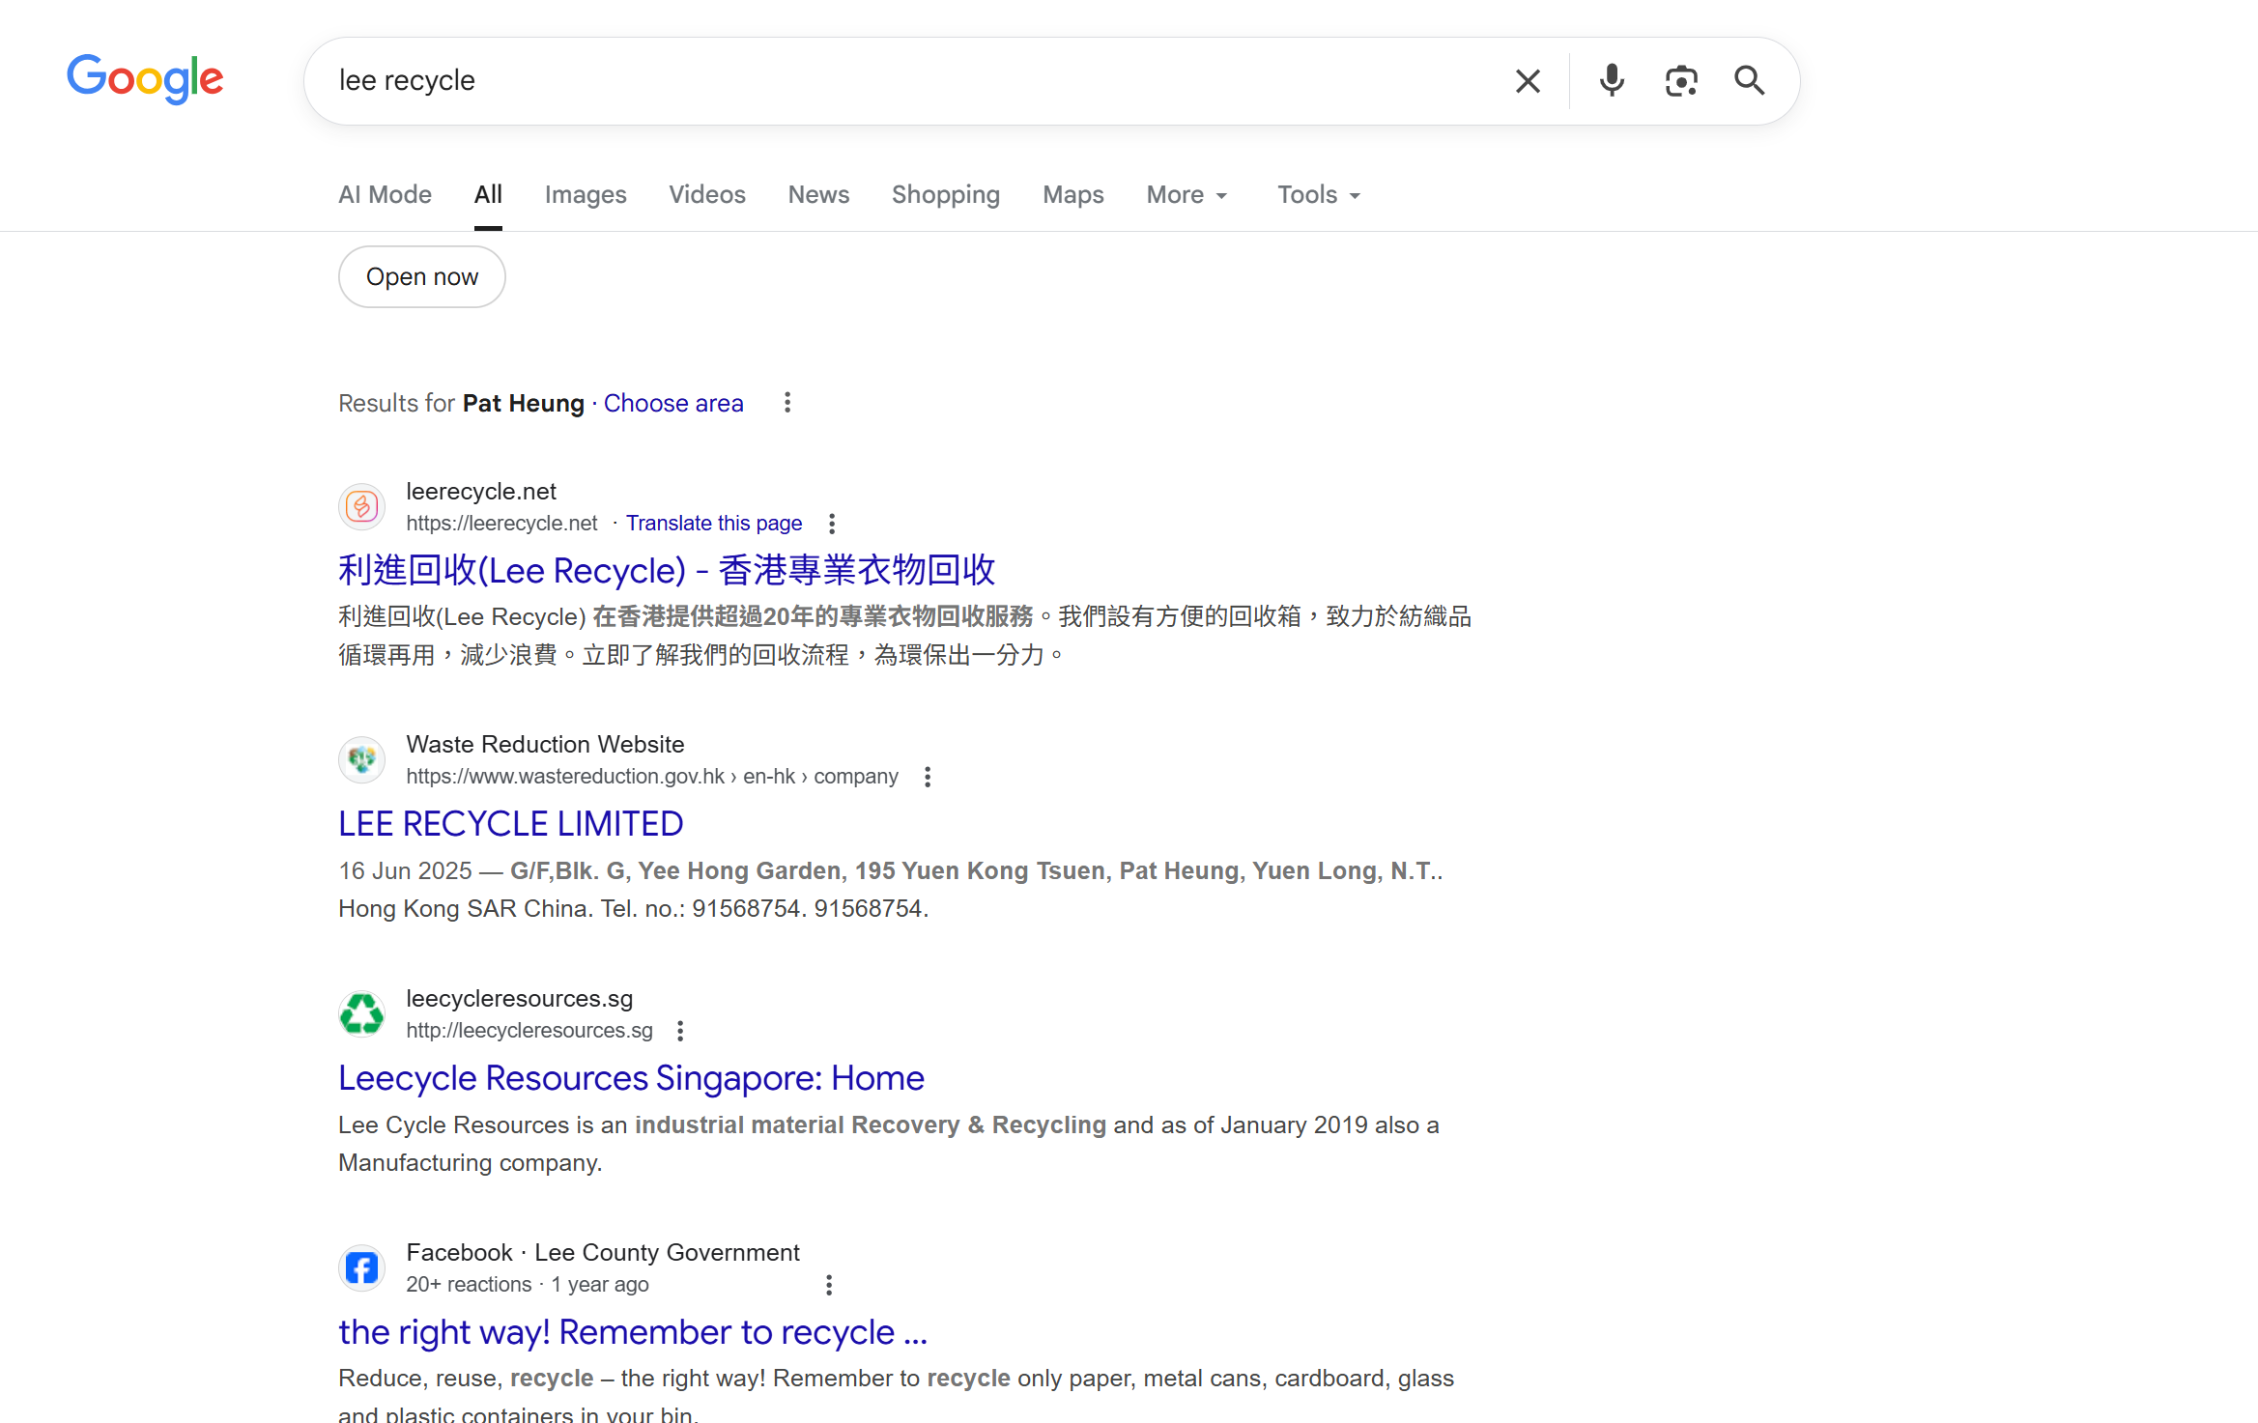2258x1423 pixels.
Task: Open the More options dropdown
Action: pyautogui.click(x=1186, y=194)
